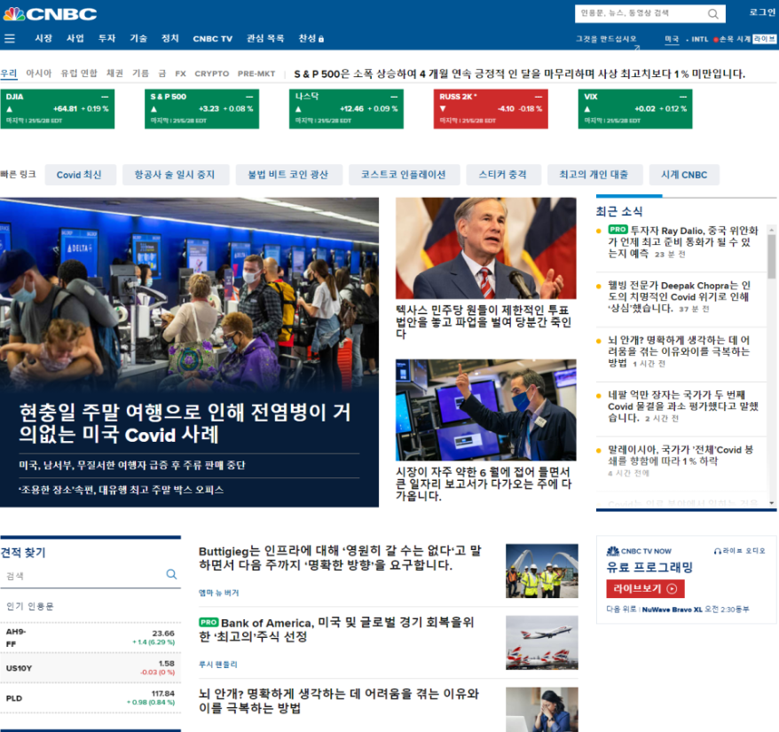
Task: Open the CNBC TV menu
Action: 213,39
